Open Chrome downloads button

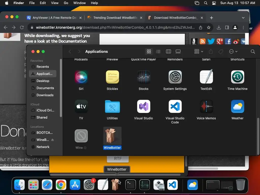click(219, 27)
